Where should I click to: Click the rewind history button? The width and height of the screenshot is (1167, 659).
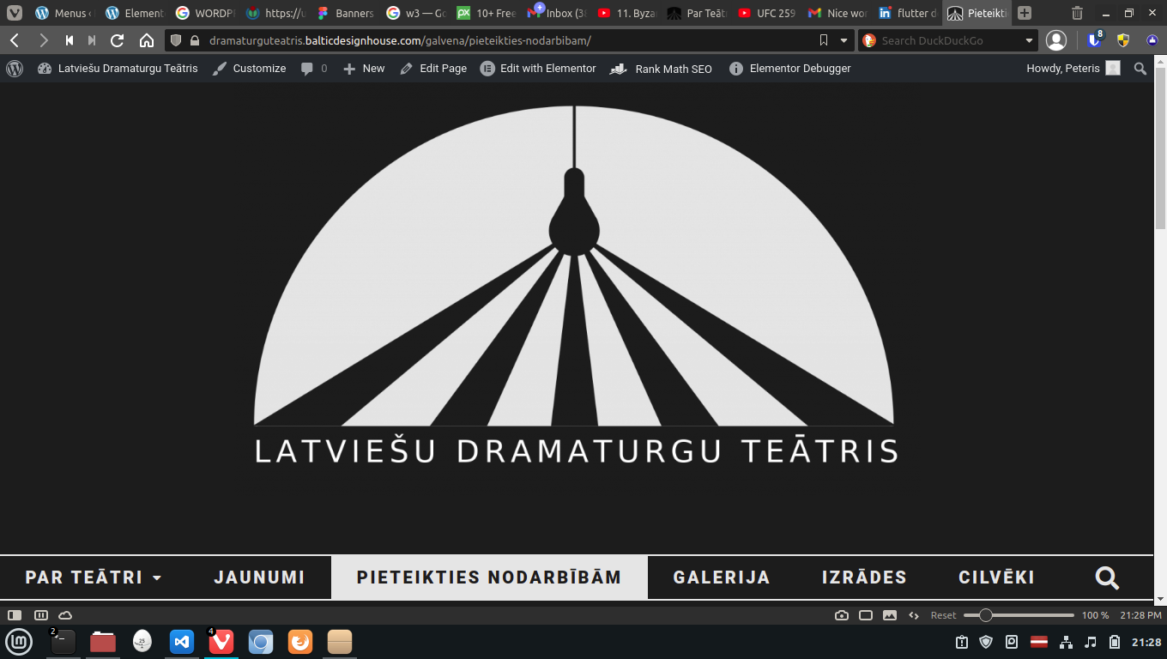70,40
